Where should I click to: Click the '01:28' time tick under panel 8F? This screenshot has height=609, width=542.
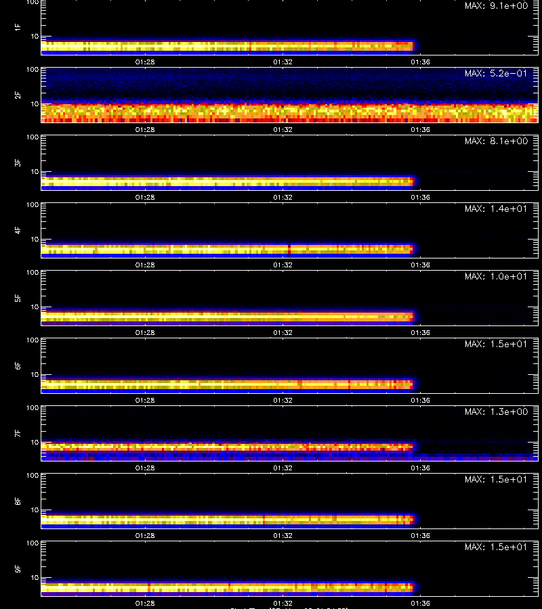145,536
